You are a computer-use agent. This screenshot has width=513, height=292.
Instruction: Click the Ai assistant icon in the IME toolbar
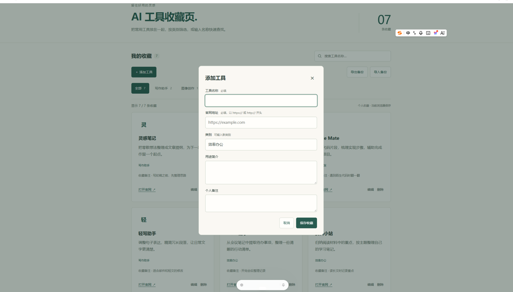pos(442,33)
